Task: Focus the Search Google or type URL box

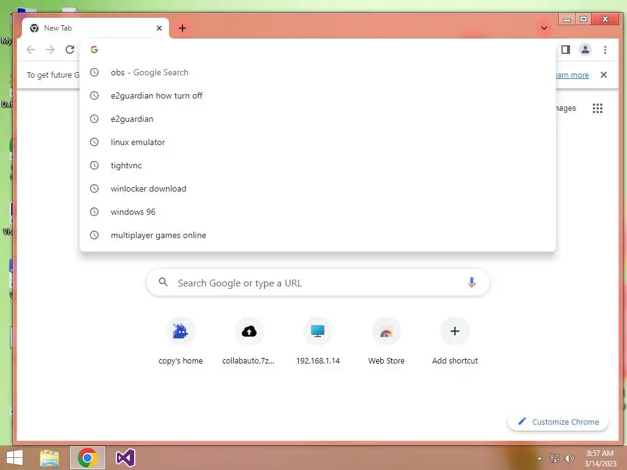Action: 318,283
